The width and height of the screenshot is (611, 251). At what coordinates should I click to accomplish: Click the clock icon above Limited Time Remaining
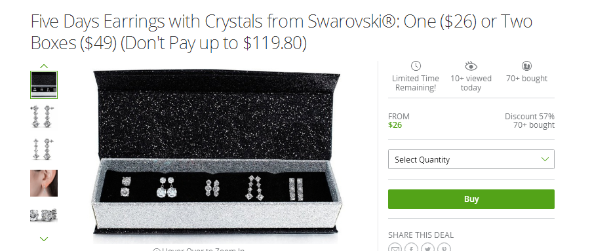(x=416, y=66)
